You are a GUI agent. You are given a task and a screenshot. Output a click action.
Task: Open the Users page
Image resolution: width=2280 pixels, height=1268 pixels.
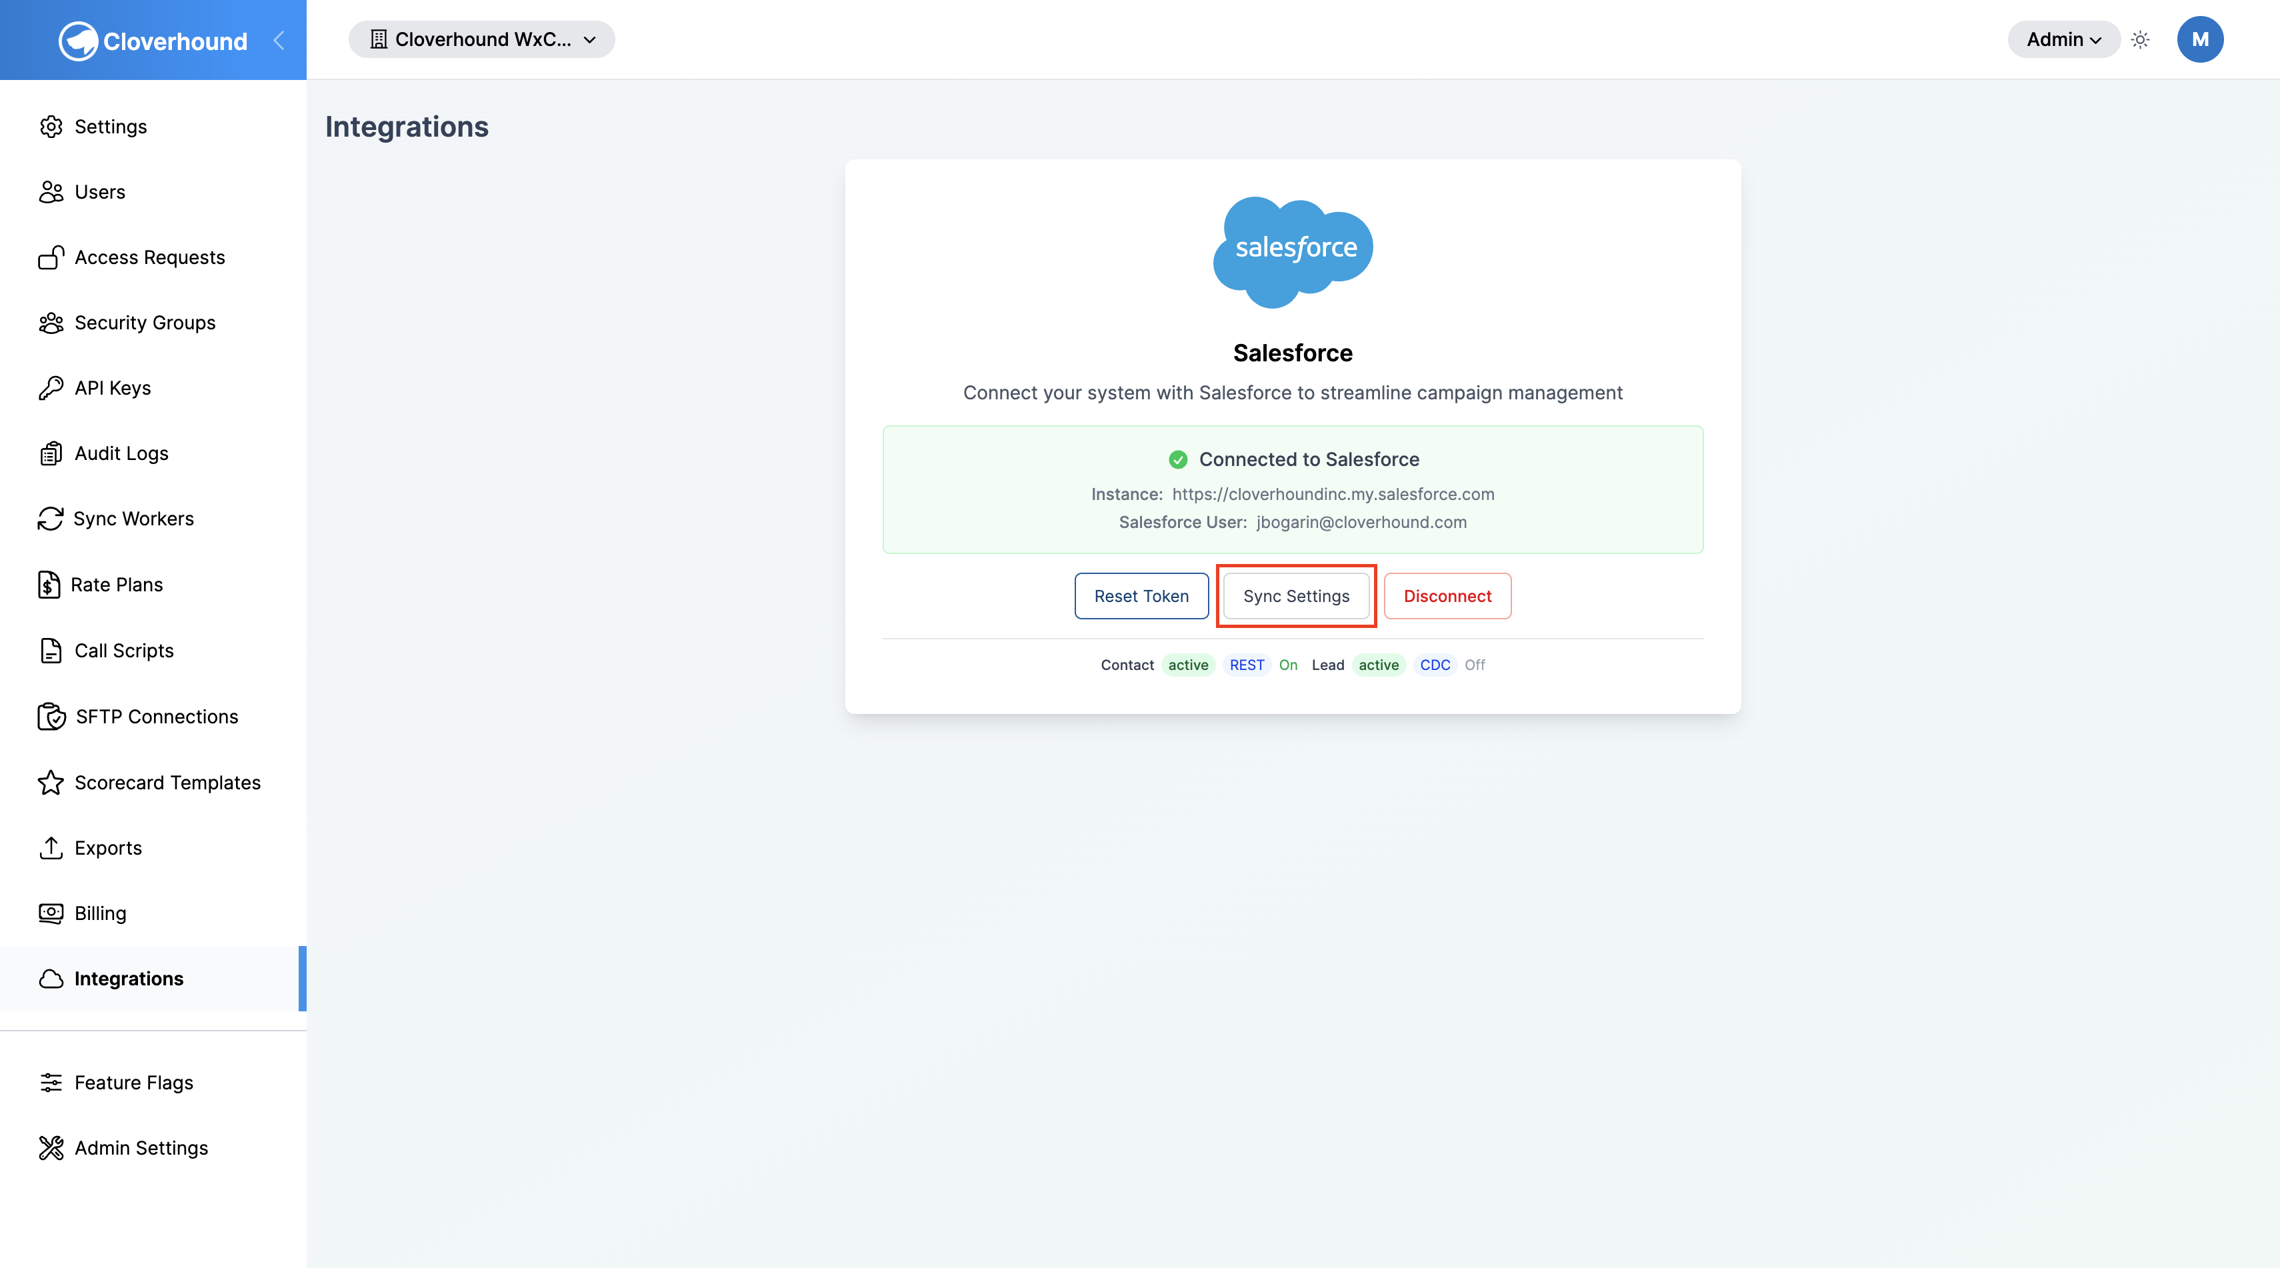[153, 192]
